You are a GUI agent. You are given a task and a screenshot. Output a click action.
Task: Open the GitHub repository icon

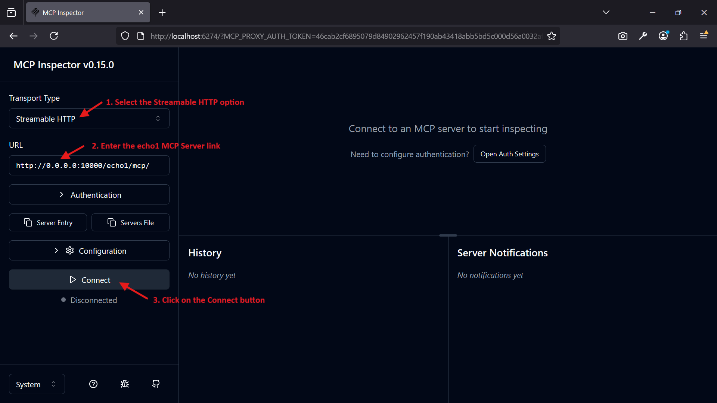tap(156, 384)
